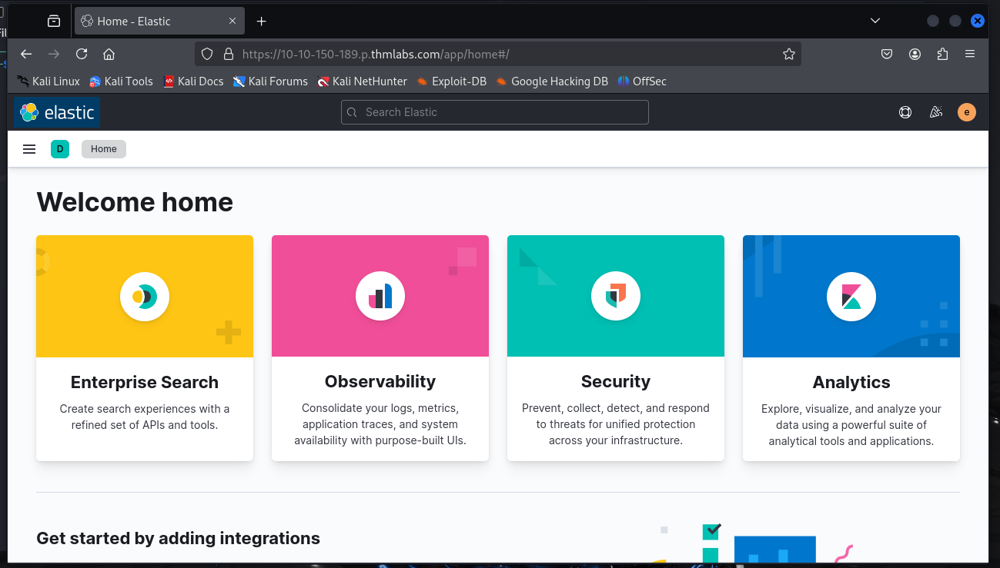Open a new browser tab

point(261,22)
